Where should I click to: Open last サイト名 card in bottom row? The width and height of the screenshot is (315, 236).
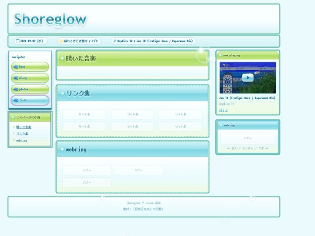tap(180, 126)
